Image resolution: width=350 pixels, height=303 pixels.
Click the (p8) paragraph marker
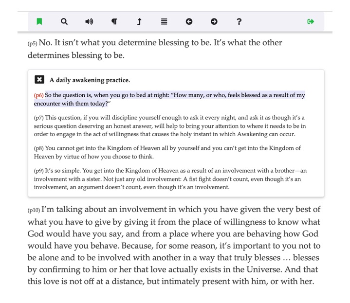tap(38, 148)
